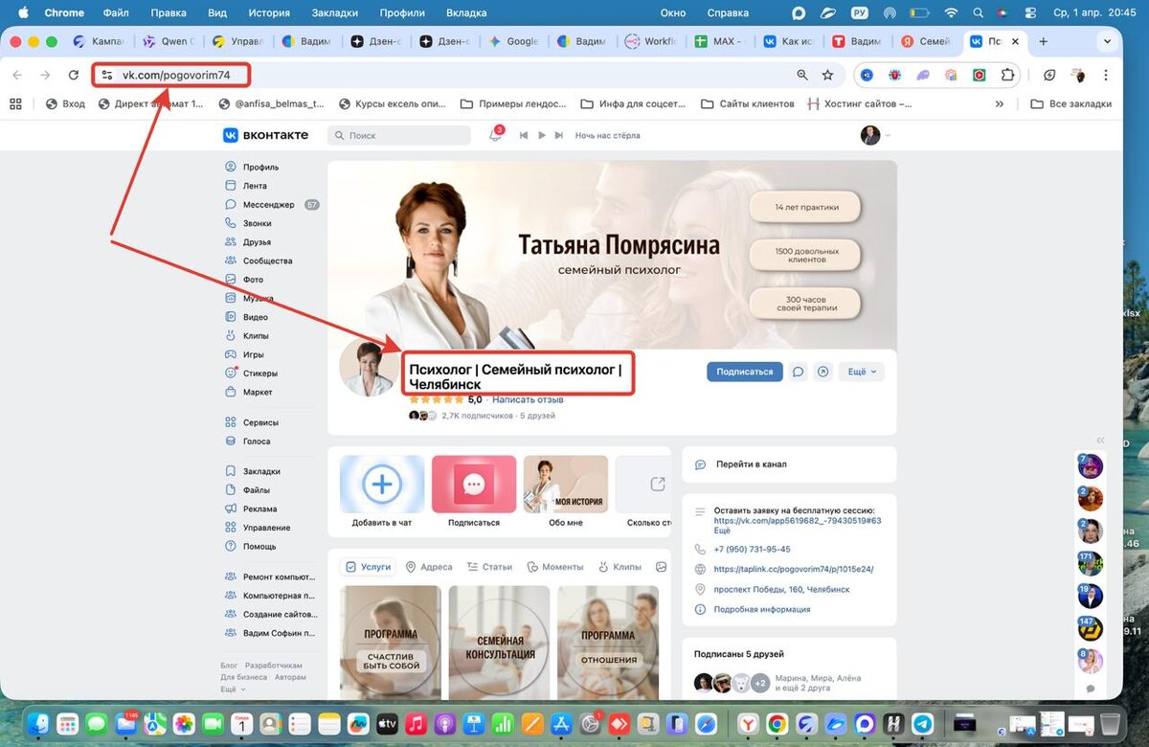Click Подробная информация link
This screenshot has width=1149, height=747.
point(761,609)
